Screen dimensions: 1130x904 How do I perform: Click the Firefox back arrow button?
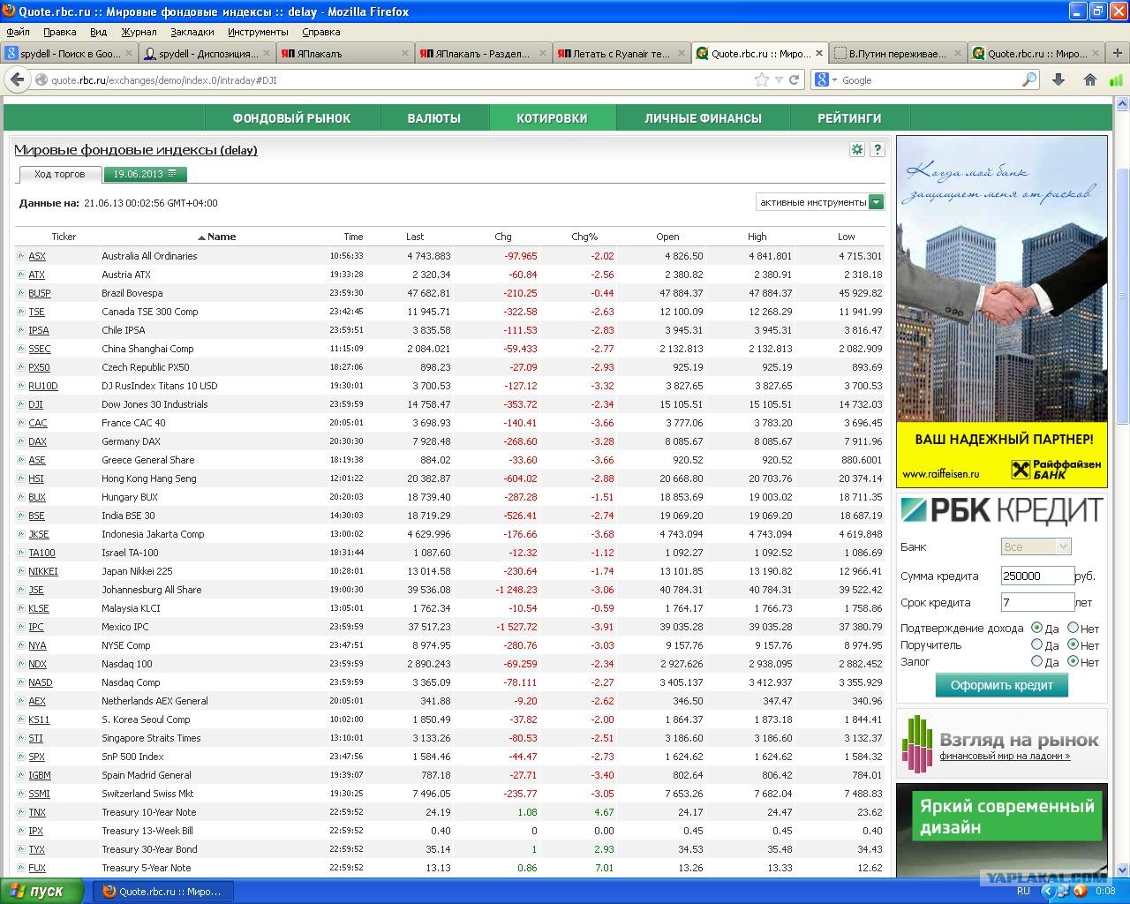tap(17, 79)
